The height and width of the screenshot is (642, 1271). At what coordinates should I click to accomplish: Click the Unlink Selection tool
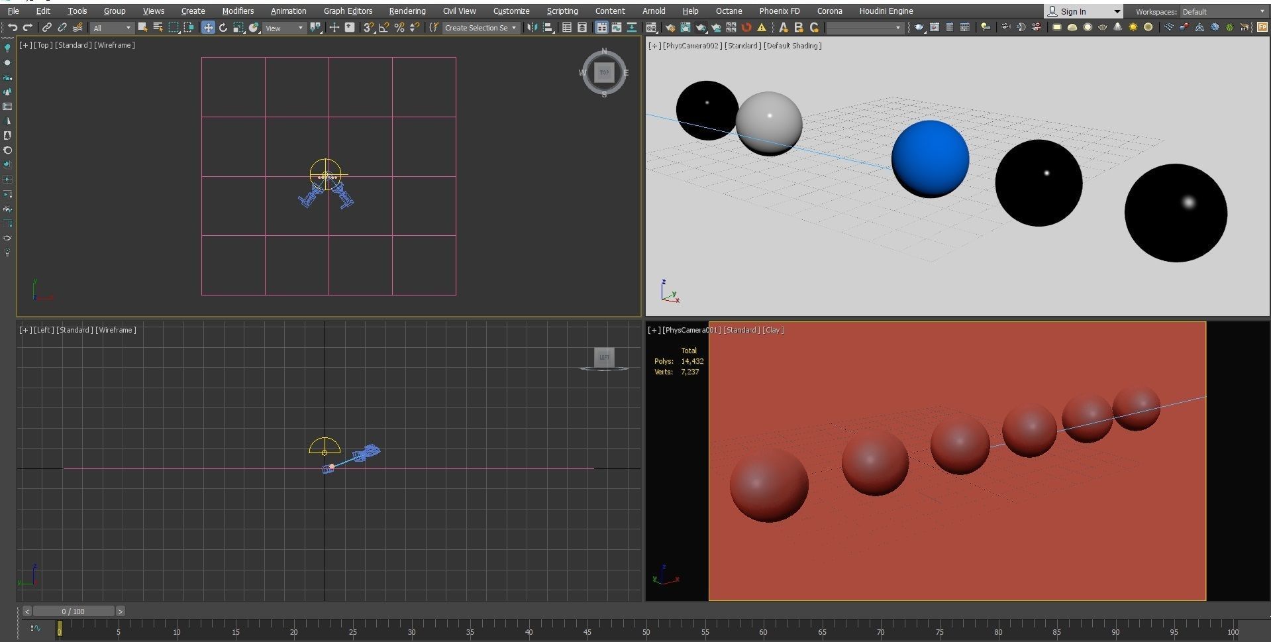point(62,27)
